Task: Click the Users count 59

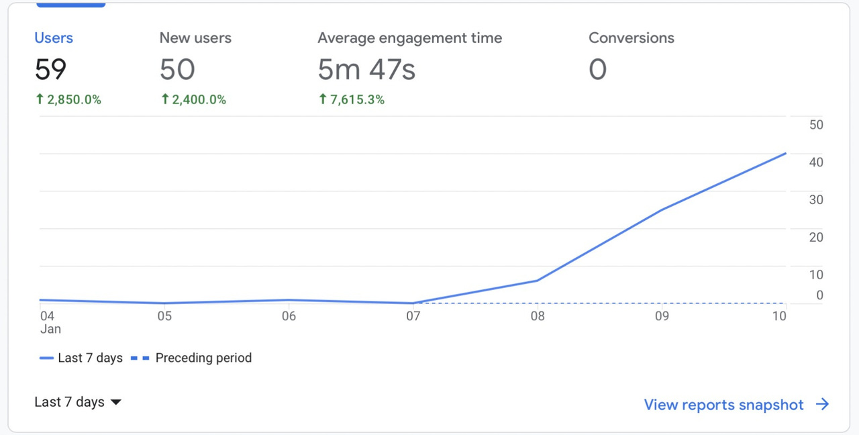Action: [50, 69]
